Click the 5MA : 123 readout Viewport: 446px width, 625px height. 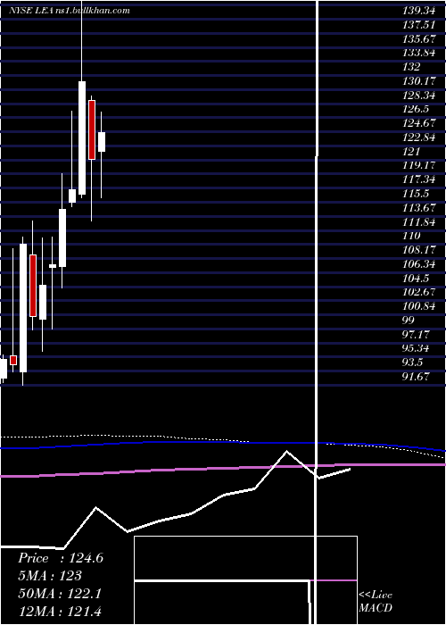tap(50, 576)
